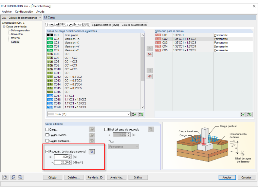This screenshot has width=258, height=190.
Task: Invert selection in calculation selection list
Action: click(250, 114)
